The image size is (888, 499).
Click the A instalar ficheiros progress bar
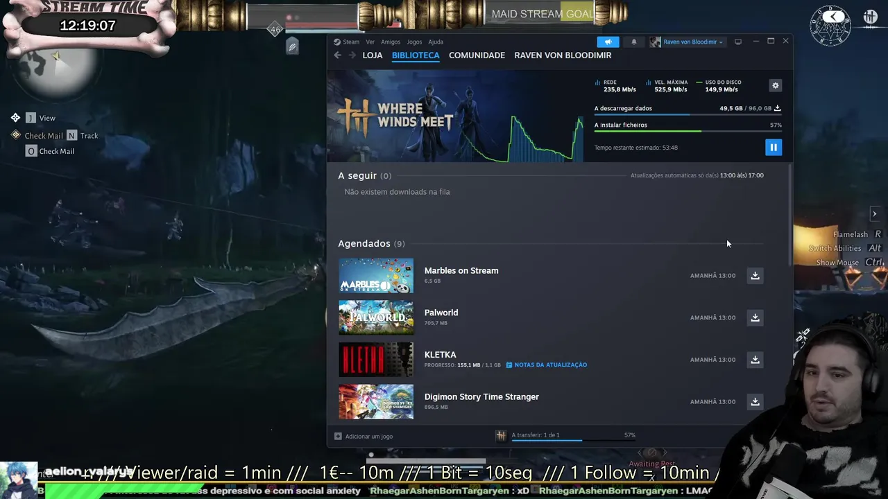coord(688,131)
